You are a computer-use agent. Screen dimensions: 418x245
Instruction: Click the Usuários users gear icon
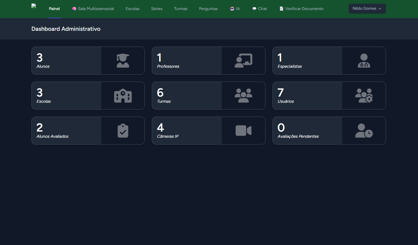tap(364, 96)
